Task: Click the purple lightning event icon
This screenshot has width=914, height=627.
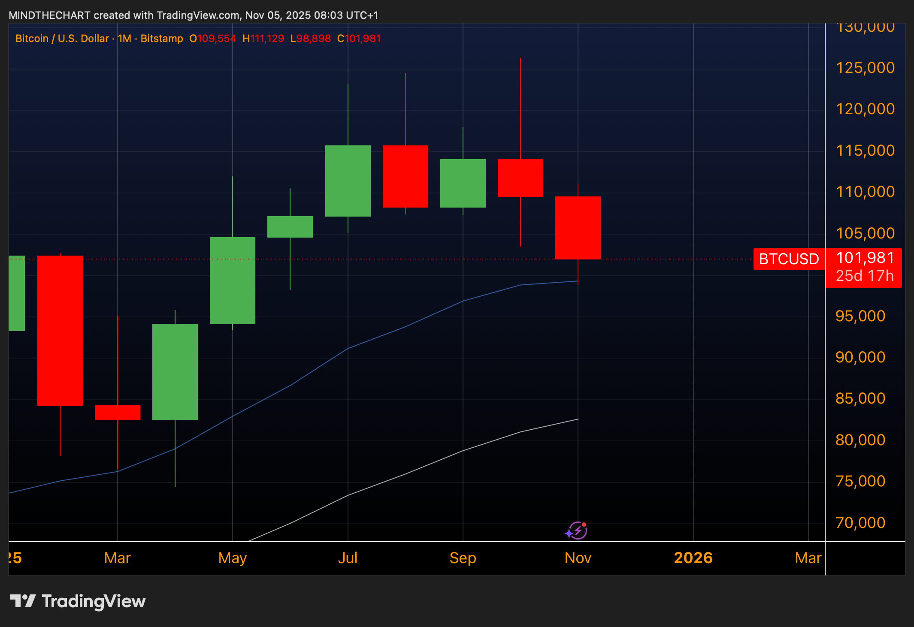Action: pyautogui.click(x=577, y=531)
